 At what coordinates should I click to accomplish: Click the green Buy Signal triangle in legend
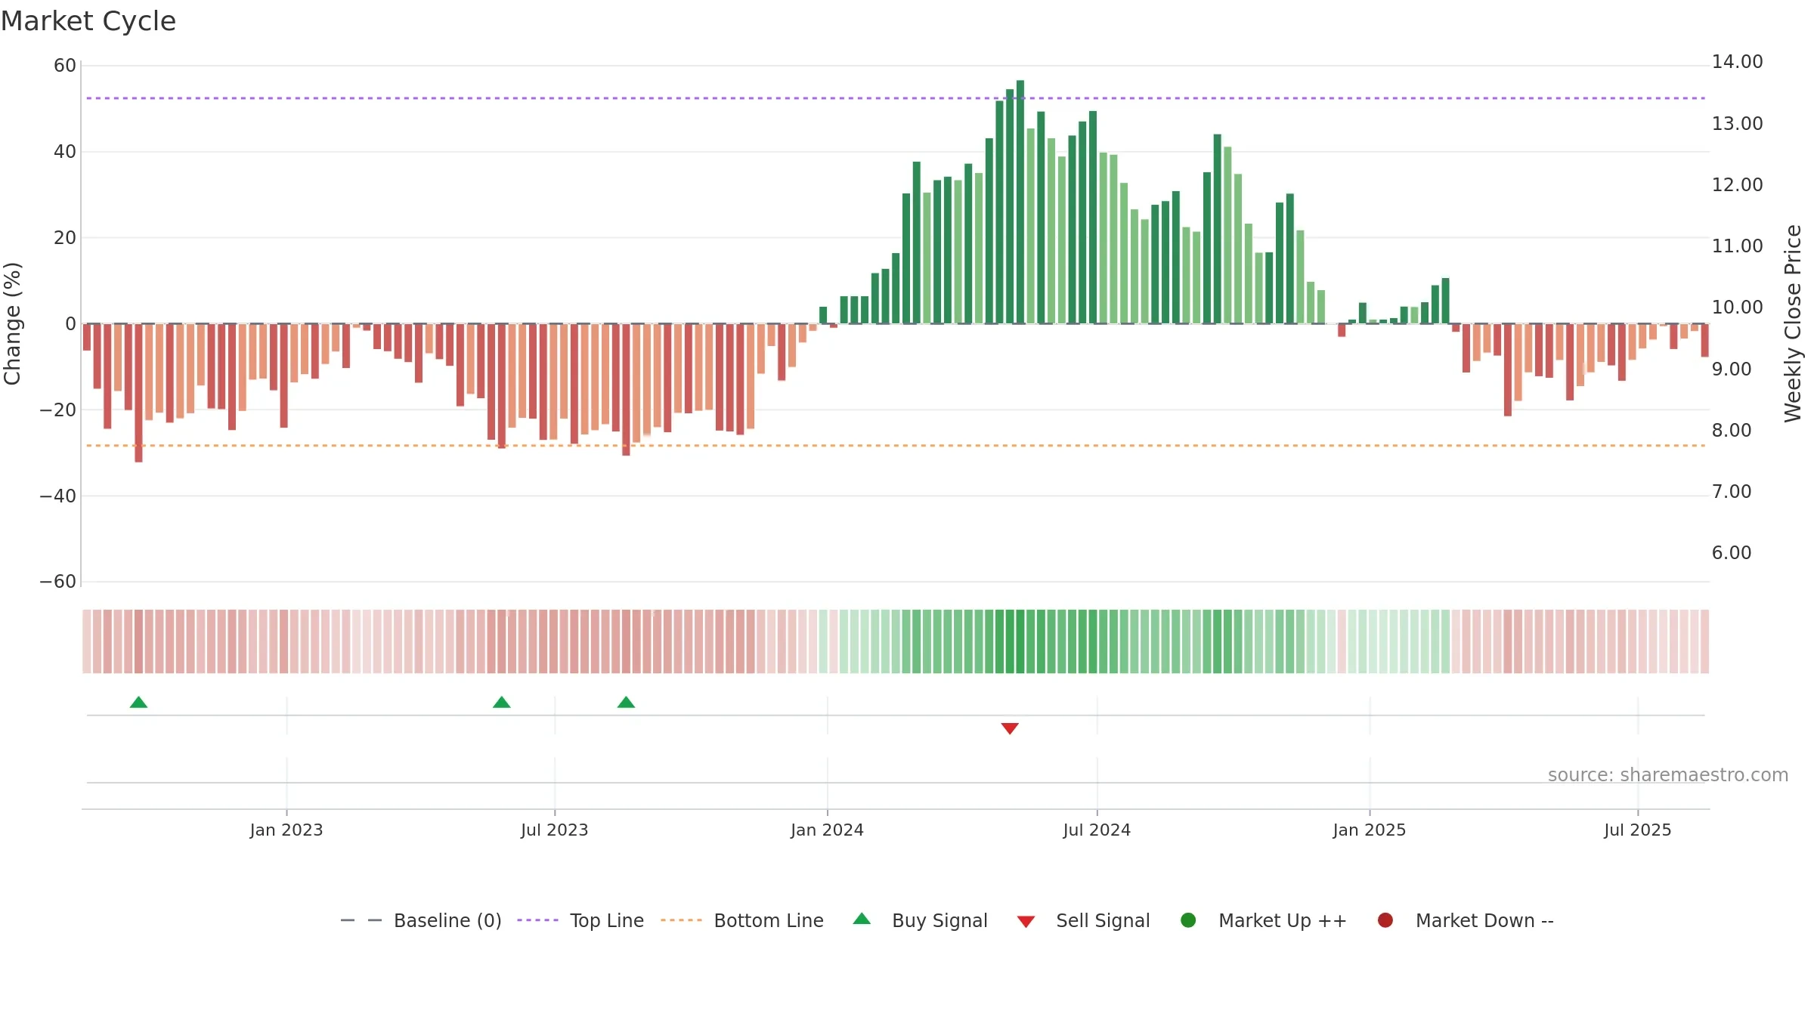862,920
